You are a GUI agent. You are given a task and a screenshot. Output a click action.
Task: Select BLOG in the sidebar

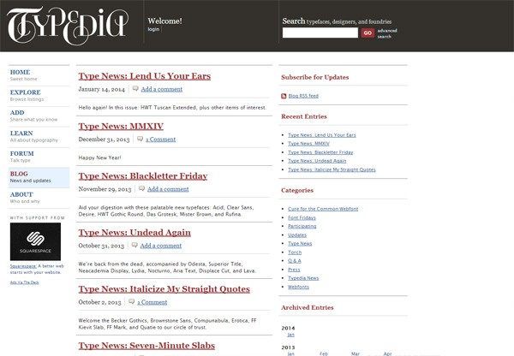(19, 174)
